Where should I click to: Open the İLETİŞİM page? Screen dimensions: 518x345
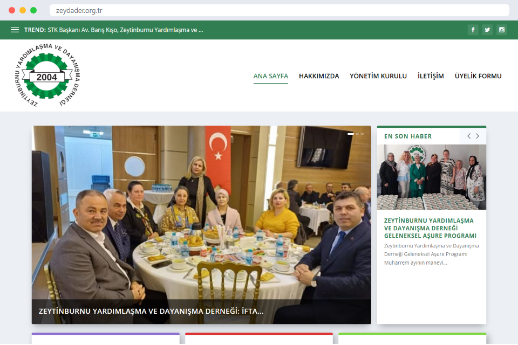click(x=431, y=76)
